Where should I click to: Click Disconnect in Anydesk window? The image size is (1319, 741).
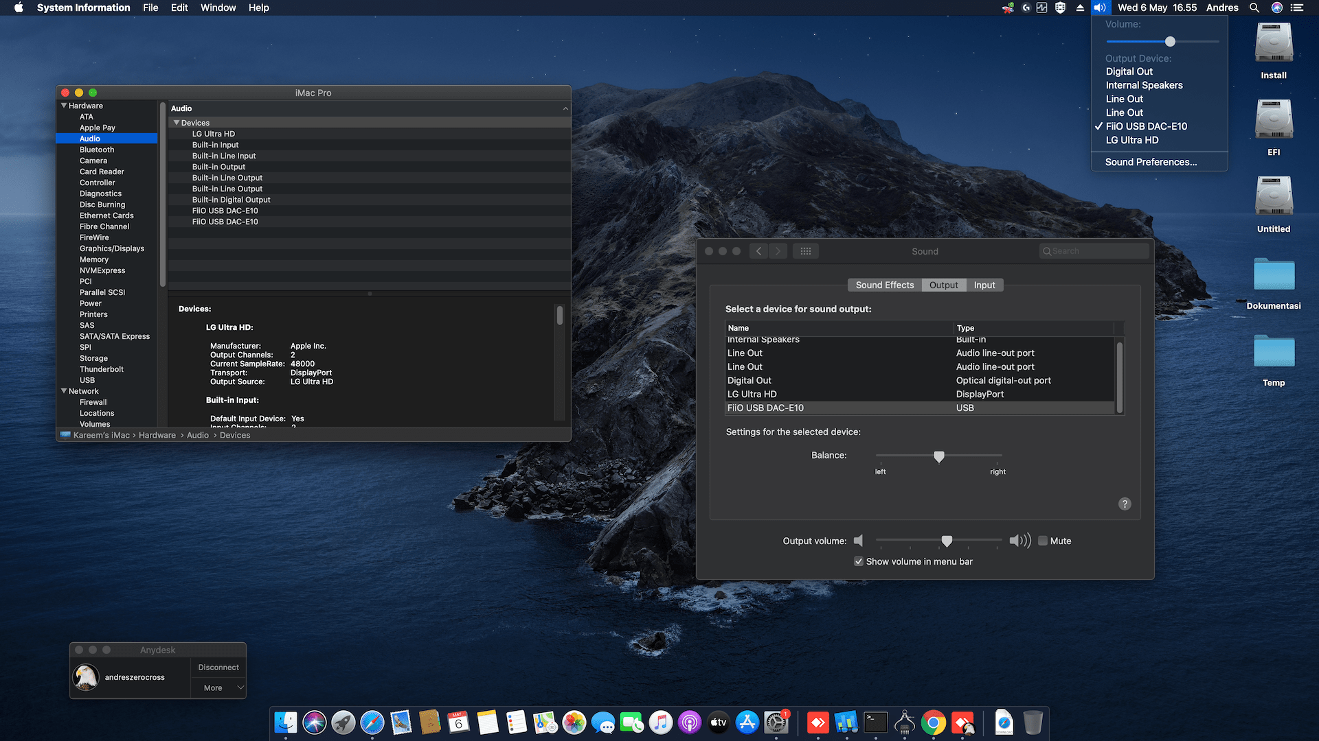click(x=218, y=667)
